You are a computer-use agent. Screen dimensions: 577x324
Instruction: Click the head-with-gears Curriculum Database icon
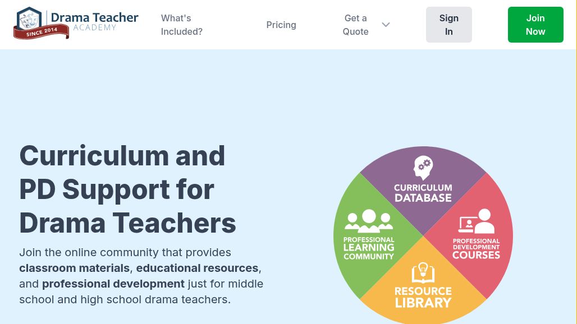(x=423, y=168)
